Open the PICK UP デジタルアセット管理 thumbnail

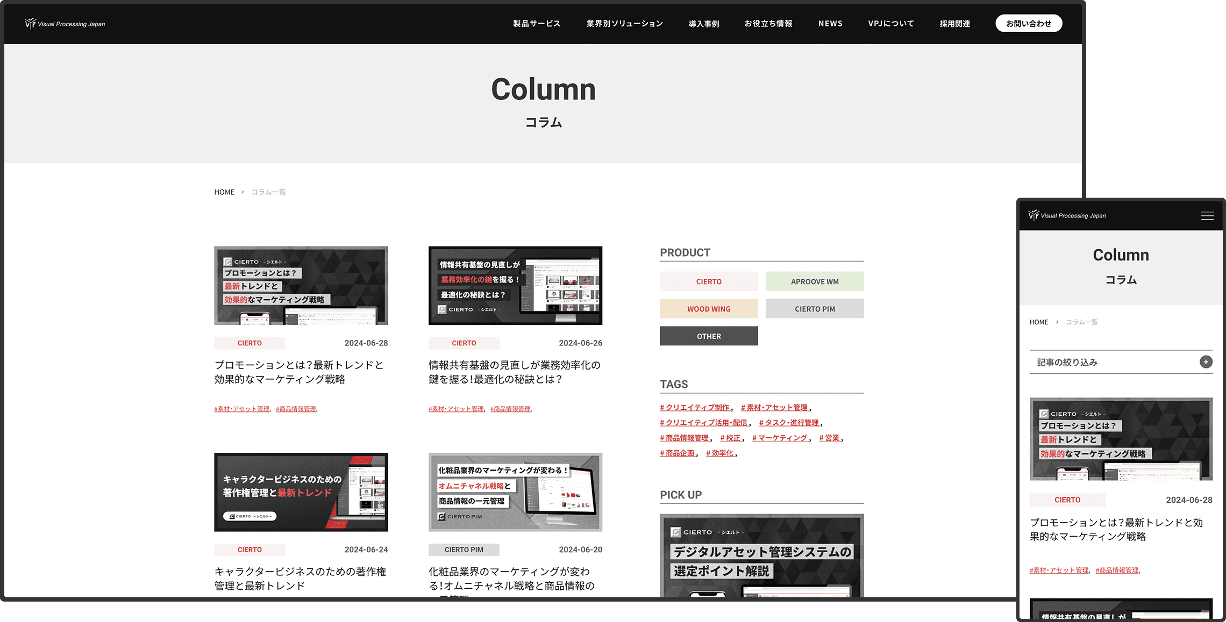(x=761, y=556)
